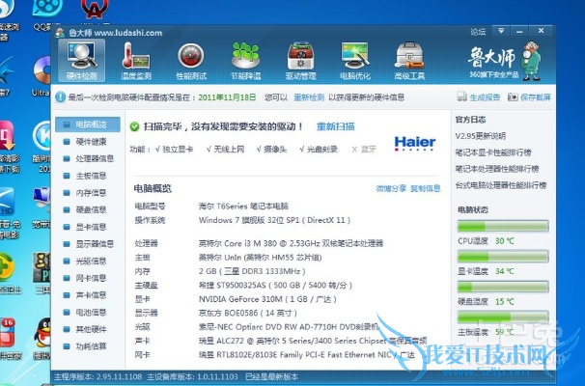Click the 保存截屏 camera icon

coord(513,96)
